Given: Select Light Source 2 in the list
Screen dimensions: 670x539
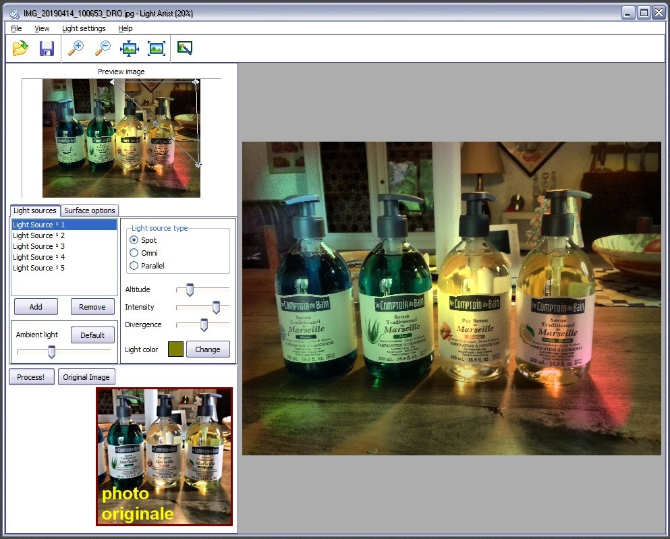Looking at the screenshot, I should 64,235.
